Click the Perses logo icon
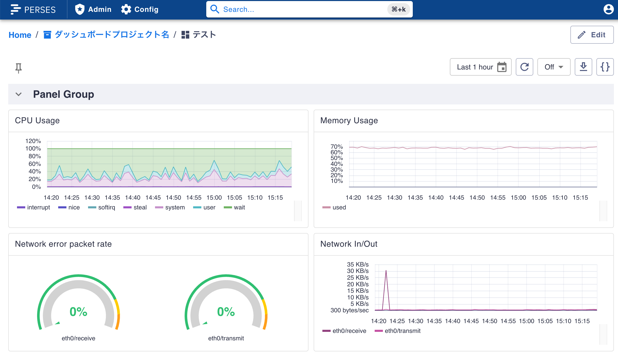 click(16, 10)
